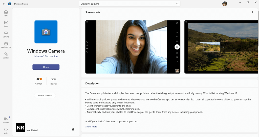
Task: Open the Apps section in sidebar
Action: pos(6,24)
